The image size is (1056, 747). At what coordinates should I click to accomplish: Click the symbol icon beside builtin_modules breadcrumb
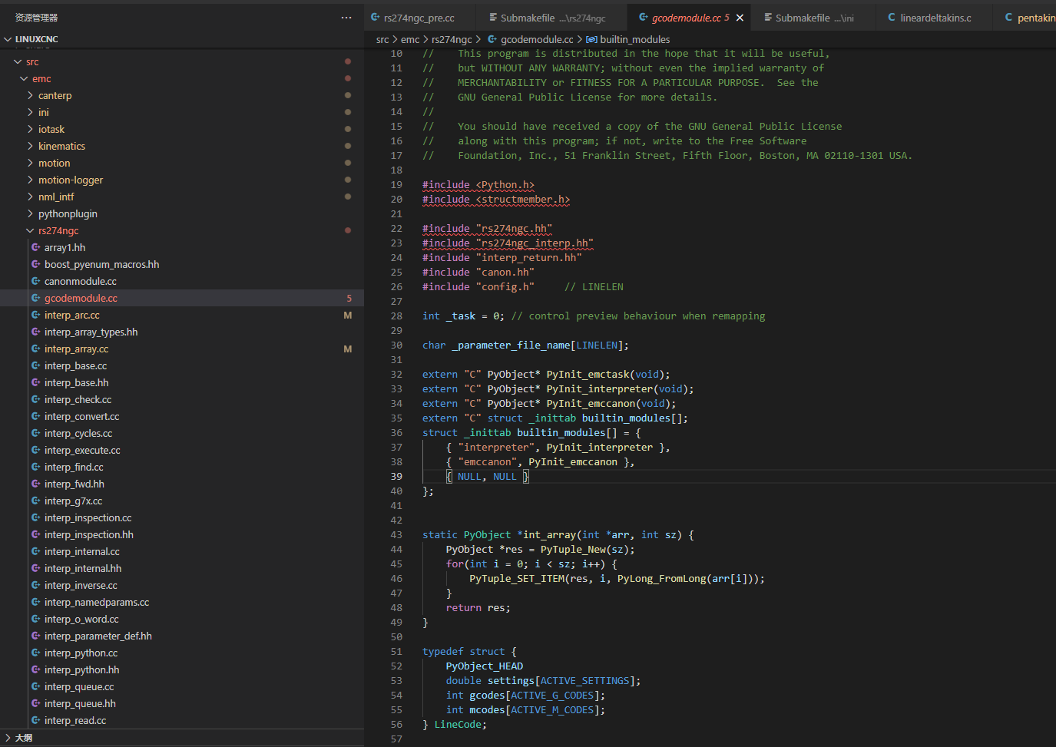point(591,39)
